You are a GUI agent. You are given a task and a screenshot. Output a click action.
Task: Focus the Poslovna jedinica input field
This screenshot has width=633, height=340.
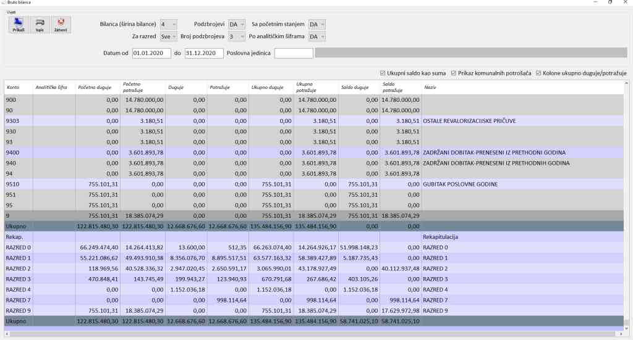point(294,53)
